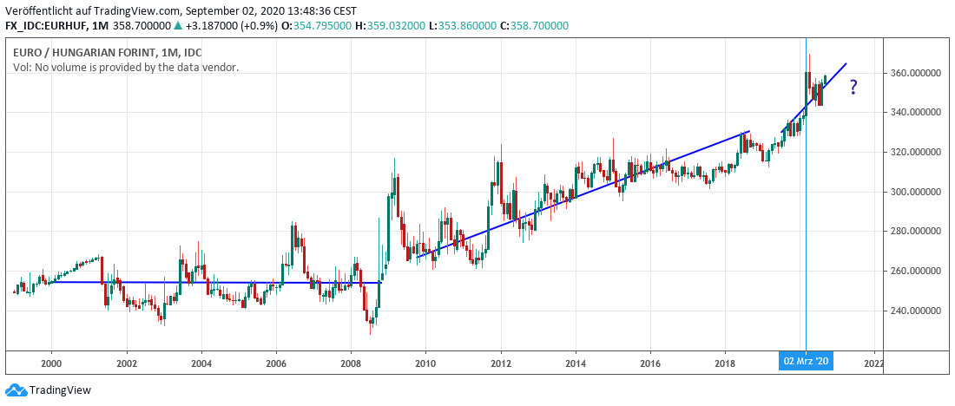Click the green up-triangle change indicator
Screen dimensions: 955x406
point(177,25)
